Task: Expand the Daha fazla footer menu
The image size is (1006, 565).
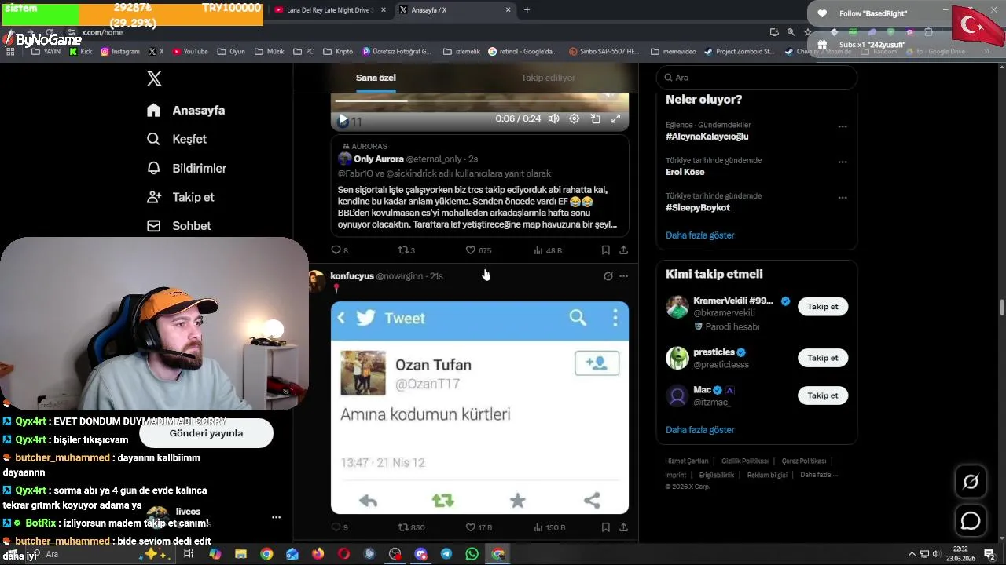Action: (x=819, y=475)
